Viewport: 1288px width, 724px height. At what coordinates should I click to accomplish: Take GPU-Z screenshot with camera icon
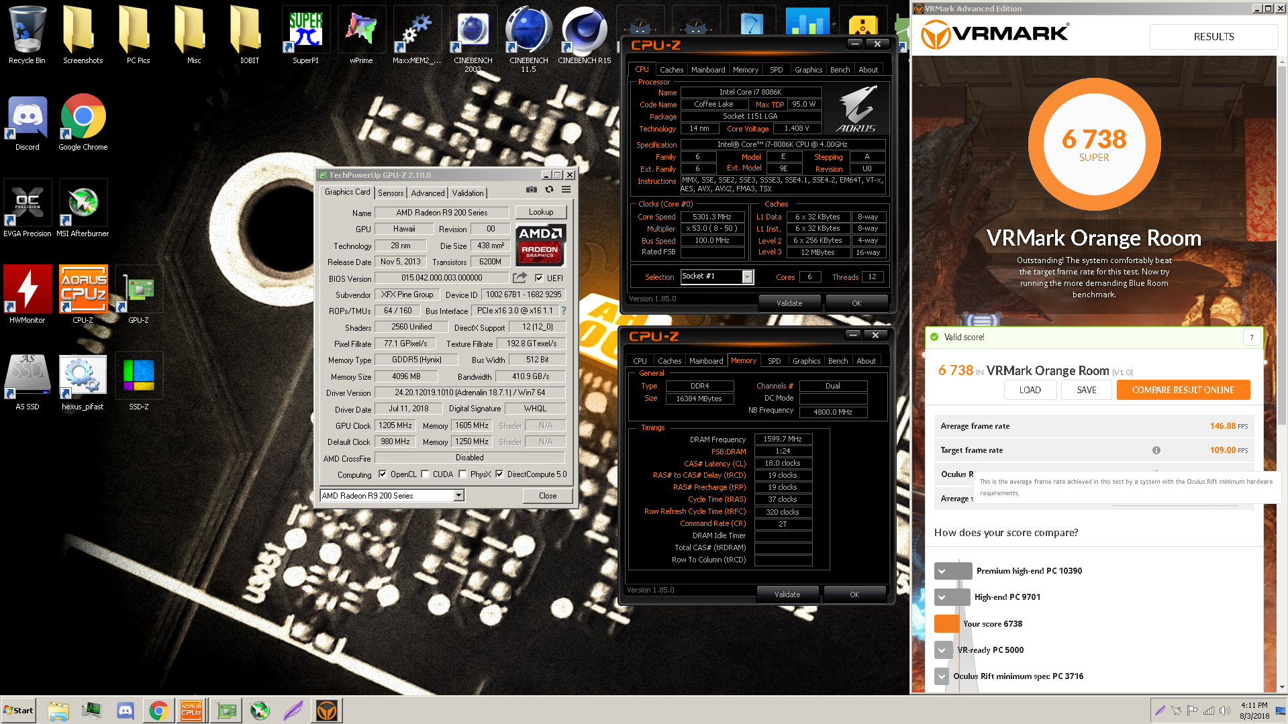pyautogui.click(x=531, y=190)
